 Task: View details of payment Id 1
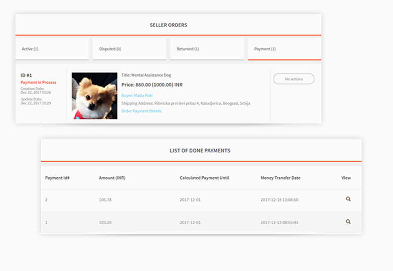coord(348,221)
